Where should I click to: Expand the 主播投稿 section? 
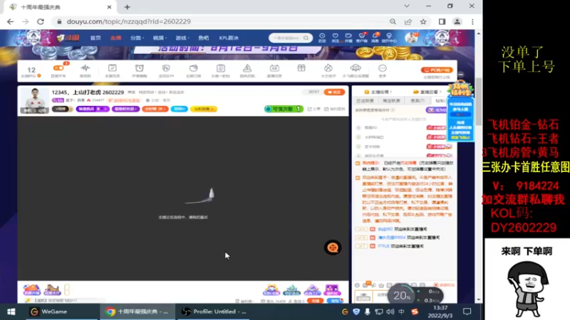[378, 92]
